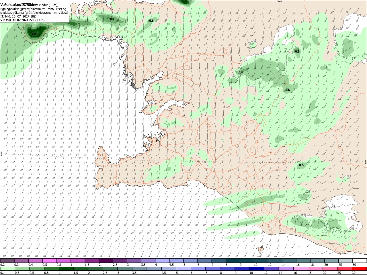The image size is (367, 275).
Task: Pick the top legend swatch starting at 16
Action: point(303,260)
